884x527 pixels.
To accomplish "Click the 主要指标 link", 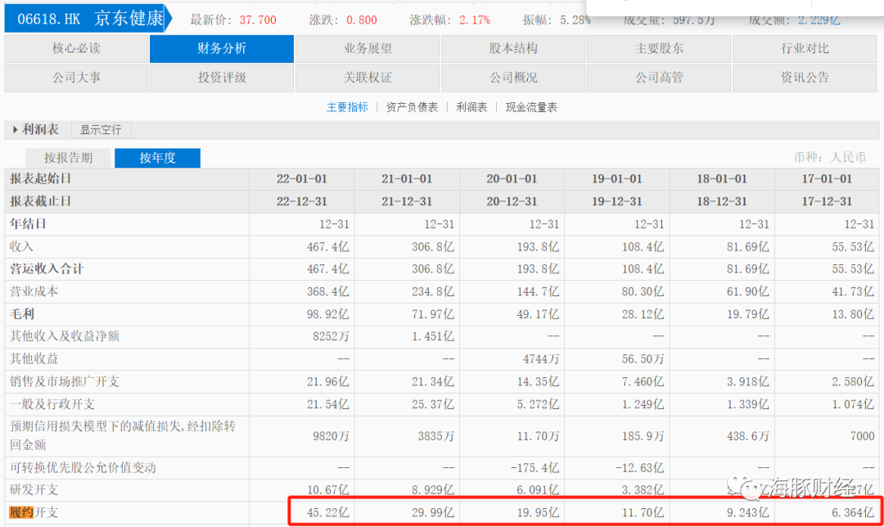I will click(x=347, y=107).
